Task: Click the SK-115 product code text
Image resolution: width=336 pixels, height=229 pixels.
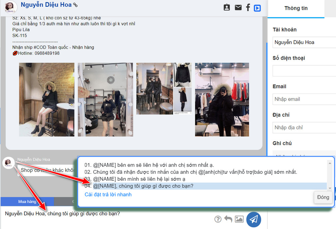Action: [x=19, y=36]
